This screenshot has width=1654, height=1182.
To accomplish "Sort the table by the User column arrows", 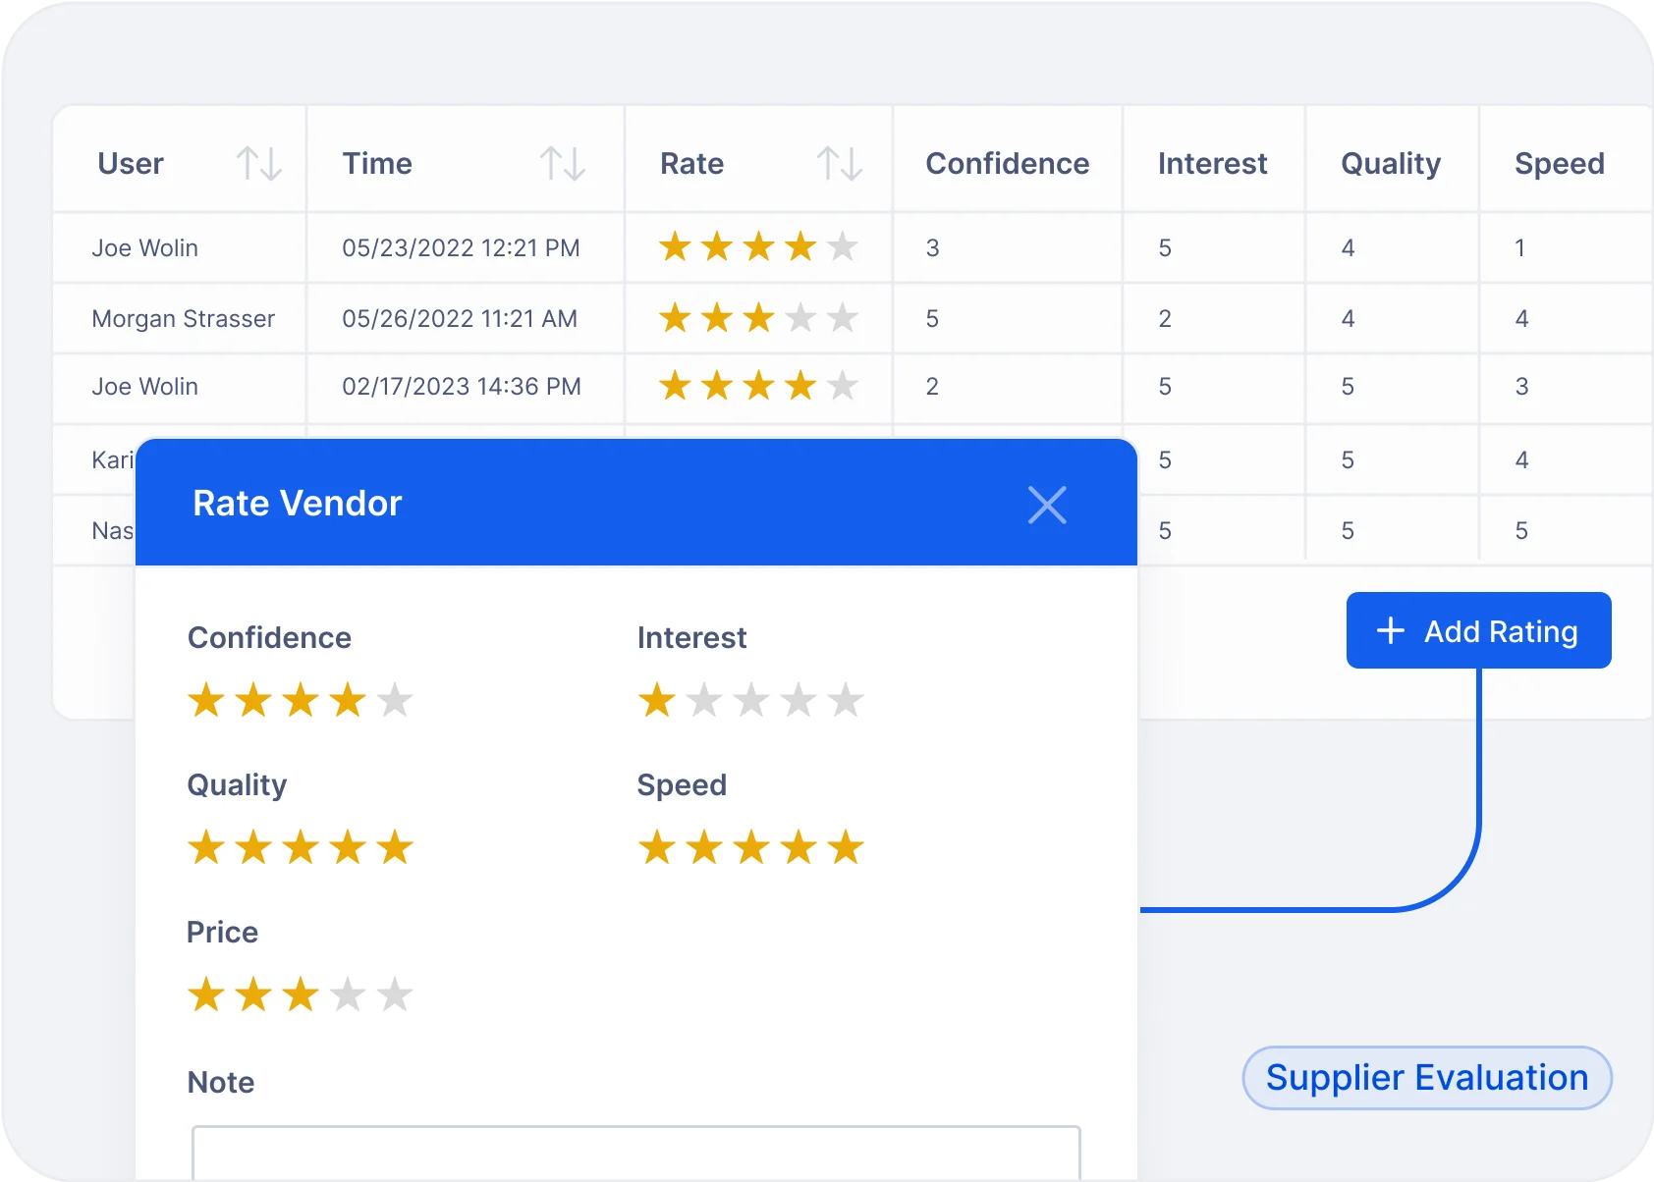I will (x=261, y=163).
